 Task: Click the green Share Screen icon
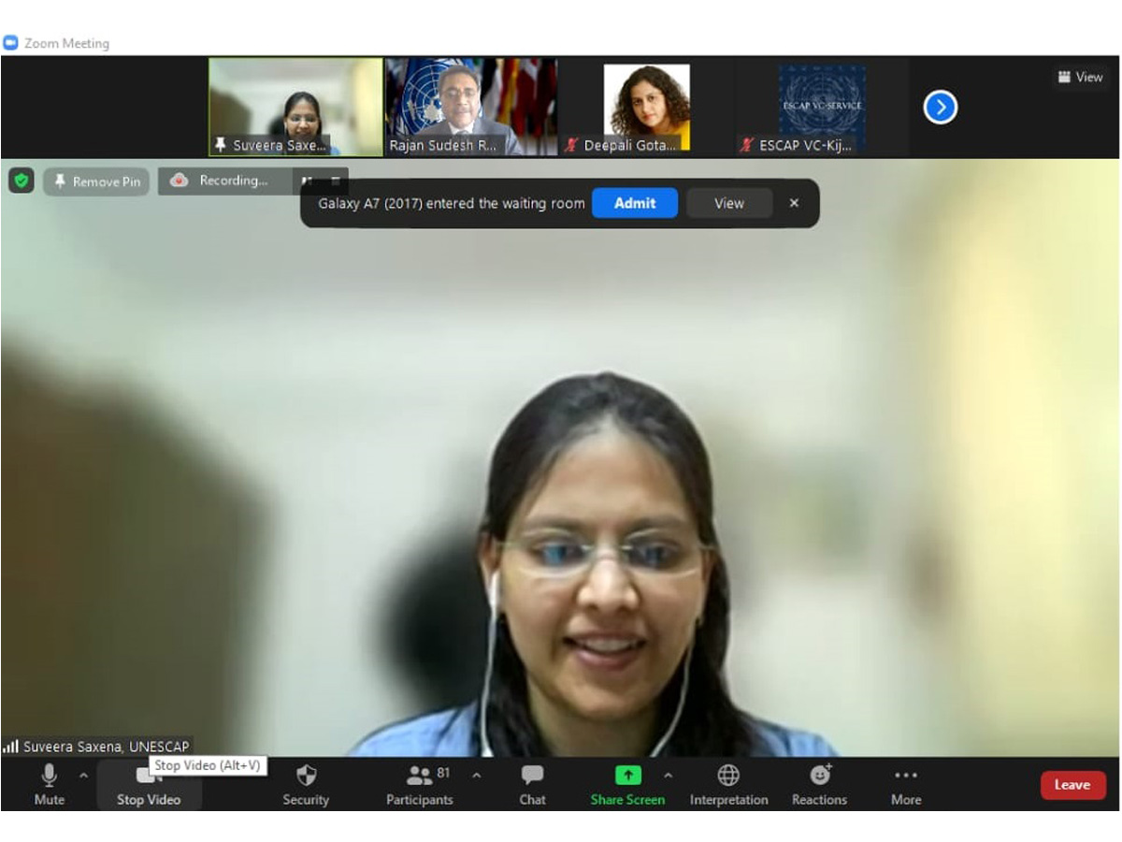[x=628, y=776]
